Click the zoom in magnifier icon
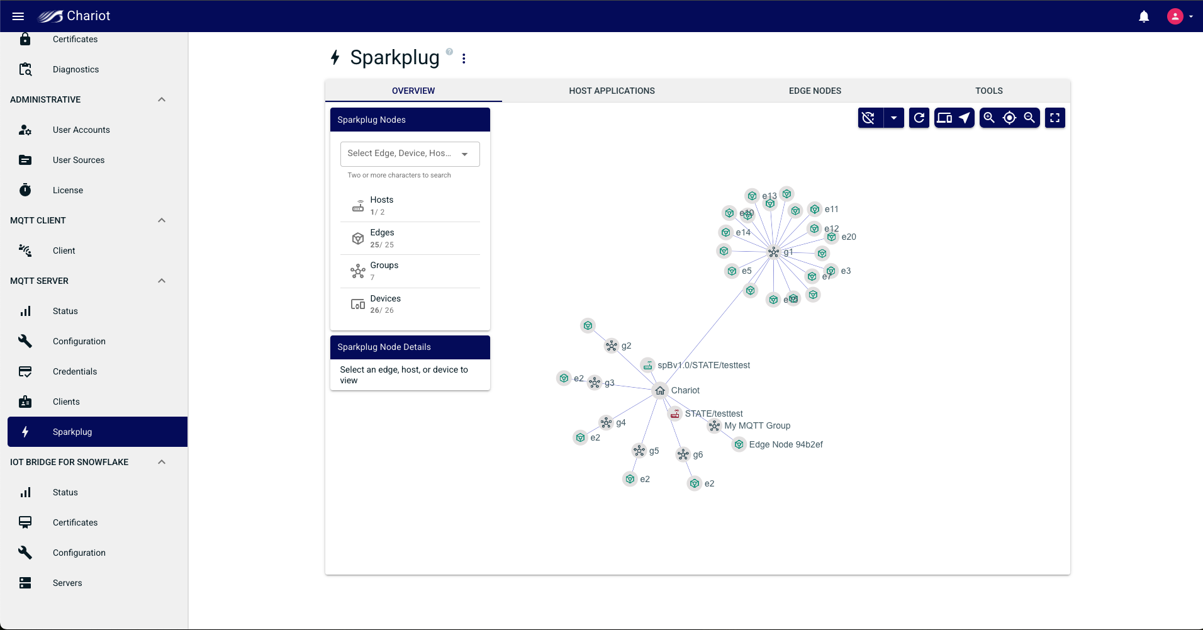Screen dimensions: 1203x630 (x=989, y=118)
